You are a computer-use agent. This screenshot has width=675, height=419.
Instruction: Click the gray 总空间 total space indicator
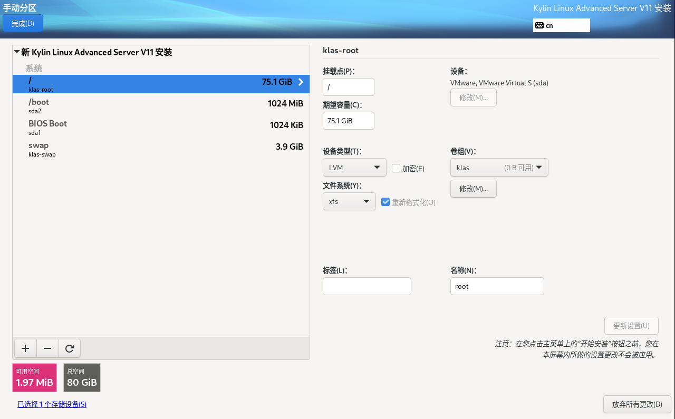coord(82,377)
